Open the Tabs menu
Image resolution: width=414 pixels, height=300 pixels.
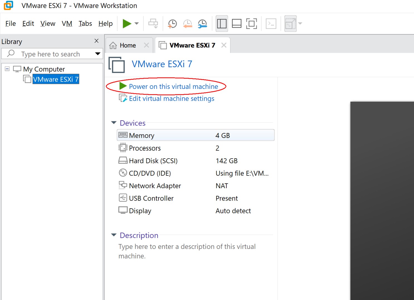point(85,24)
